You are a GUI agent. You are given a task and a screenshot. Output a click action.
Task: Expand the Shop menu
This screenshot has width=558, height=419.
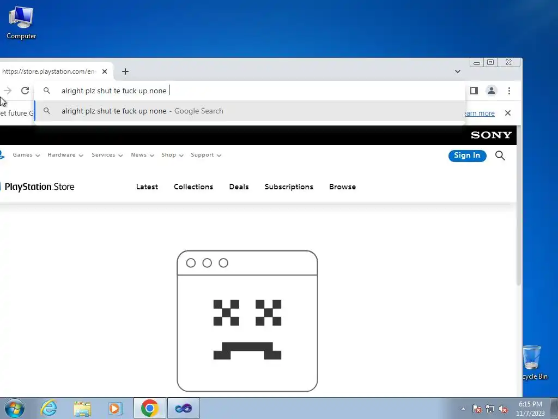pos(172,155)
